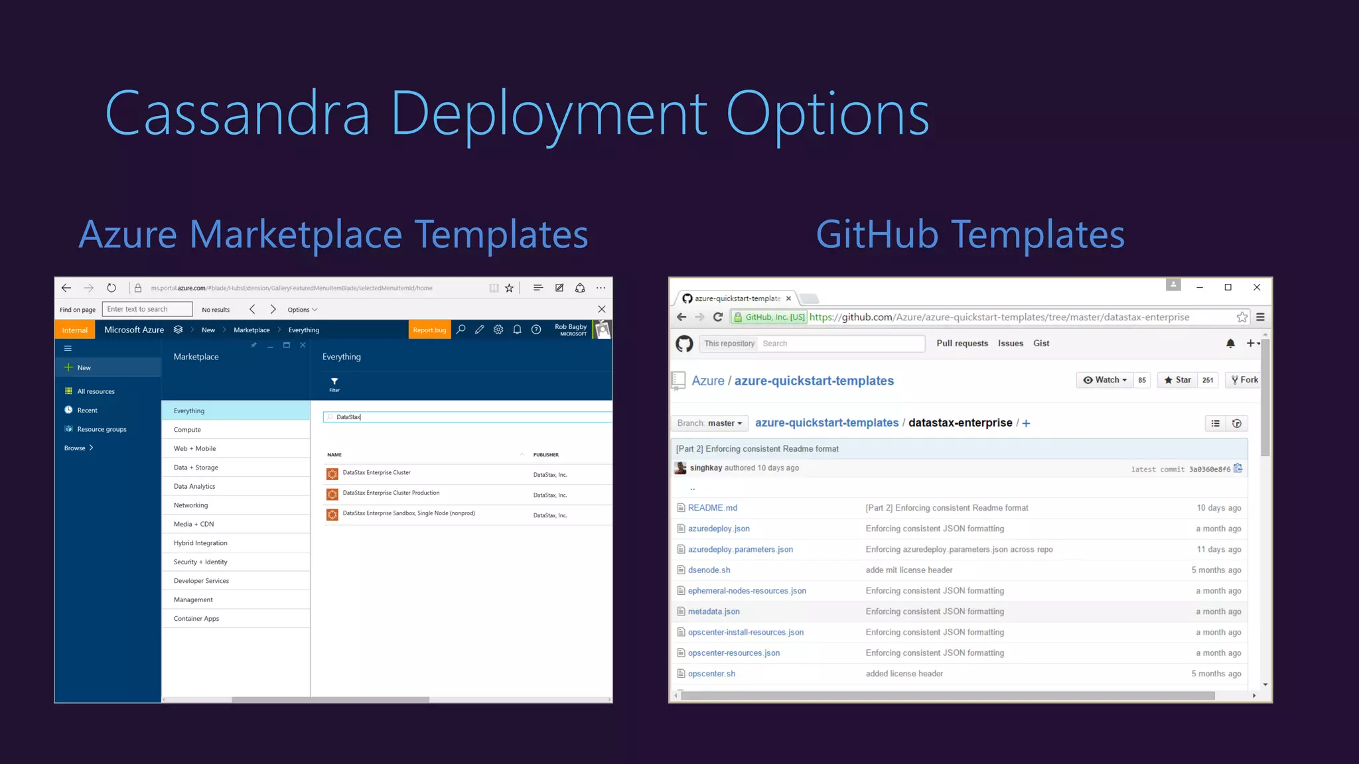Open the Edge more actions ellipsis
1359x764 pixels.
[601, 288]
